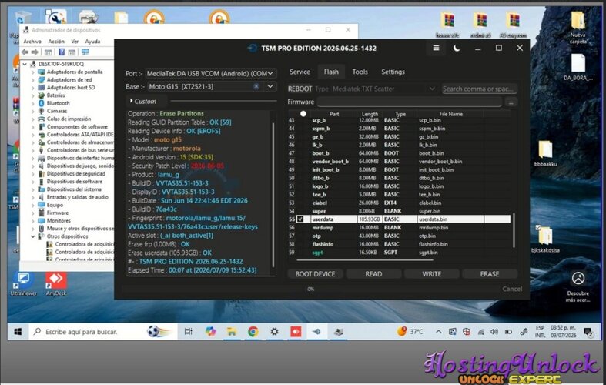606x385 pixels.
Task: Select the super partition row
Action: (399, 211)
